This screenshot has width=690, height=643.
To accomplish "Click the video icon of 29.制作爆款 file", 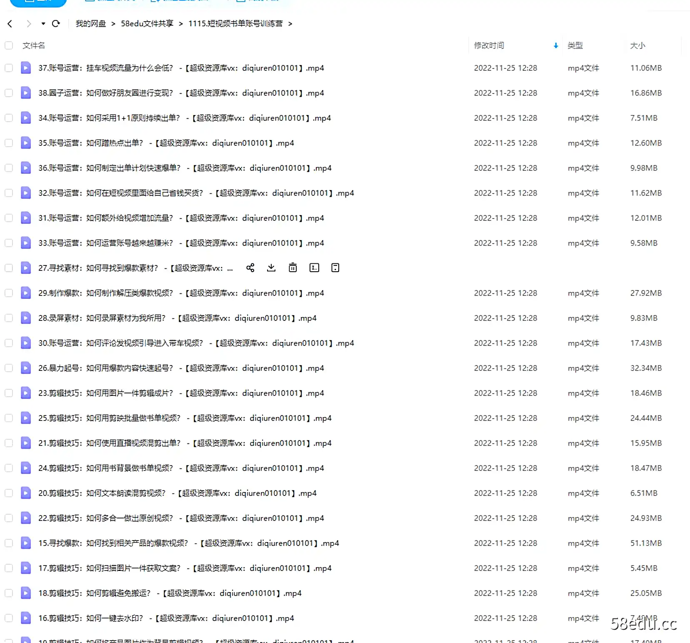I will 26,293.
